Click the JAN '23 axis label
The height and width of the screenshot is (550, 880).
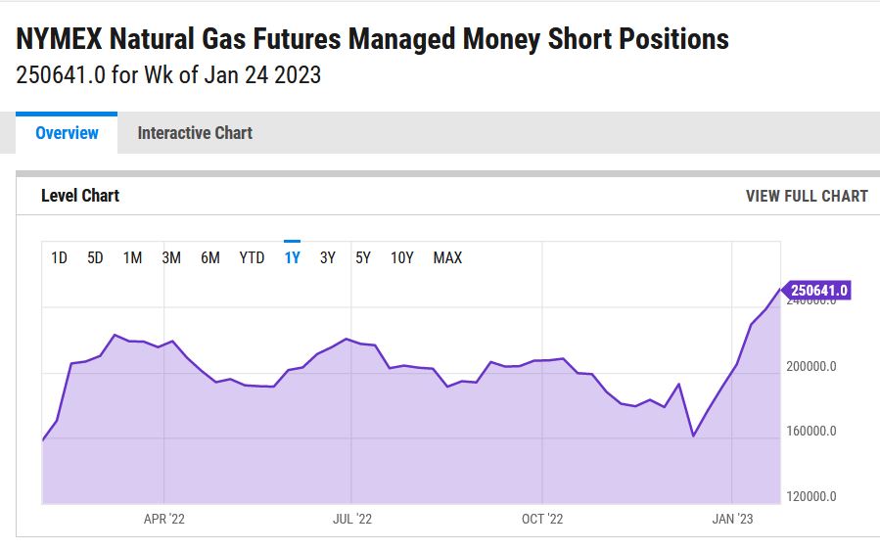[731, 519]
